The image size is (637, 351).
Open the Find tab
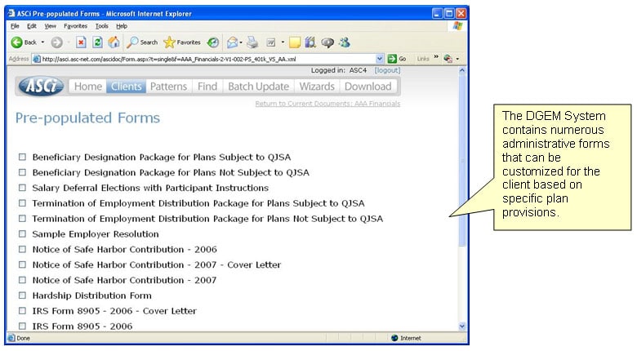pos(207,87)
